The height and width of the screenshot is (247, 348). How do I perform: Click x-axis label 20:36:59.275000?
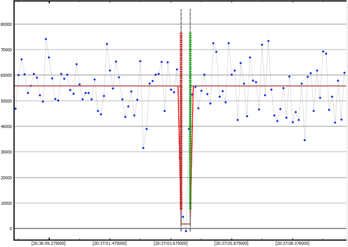click(x=48, y=243)
